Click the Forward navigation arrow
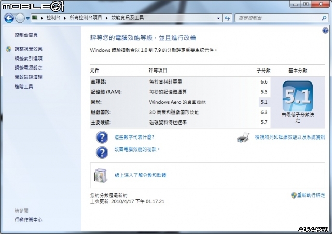Viewport: 332px width, 234px height. point(20,18)
